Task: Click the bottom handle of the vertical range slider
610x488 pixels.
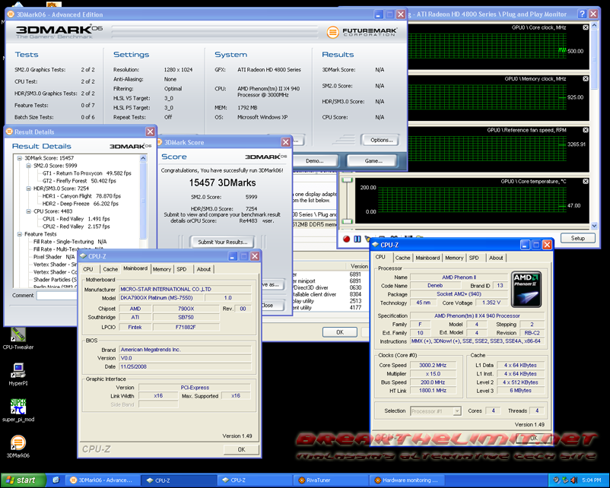Action: pyautogui.click(x=347, y=221)
